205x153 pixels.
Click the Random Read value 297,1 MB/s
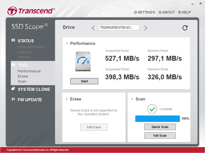click(165, 58)
